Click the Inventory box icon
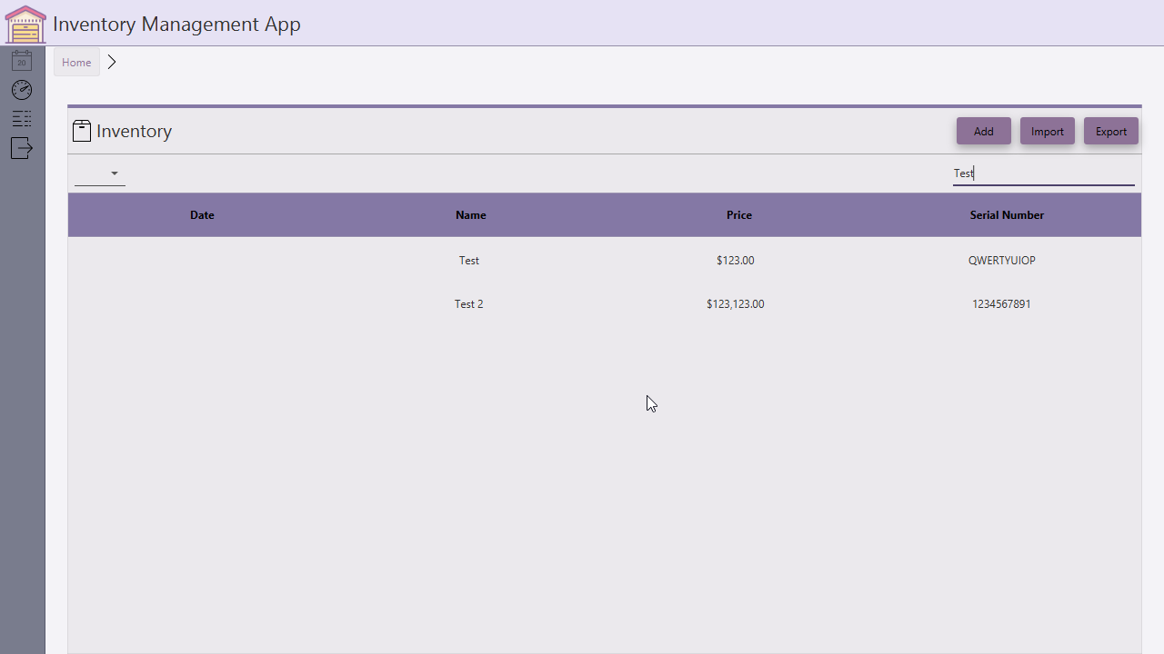This screenshot has height=654, width=1164. pos(82,131)
